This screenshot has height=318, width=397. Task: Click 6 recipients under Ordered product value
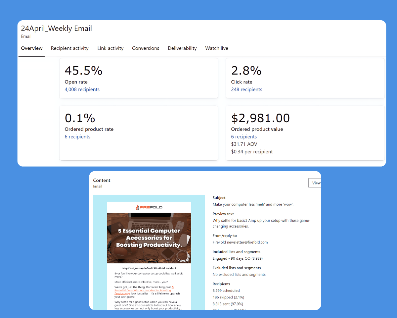[x=244, y=137]
